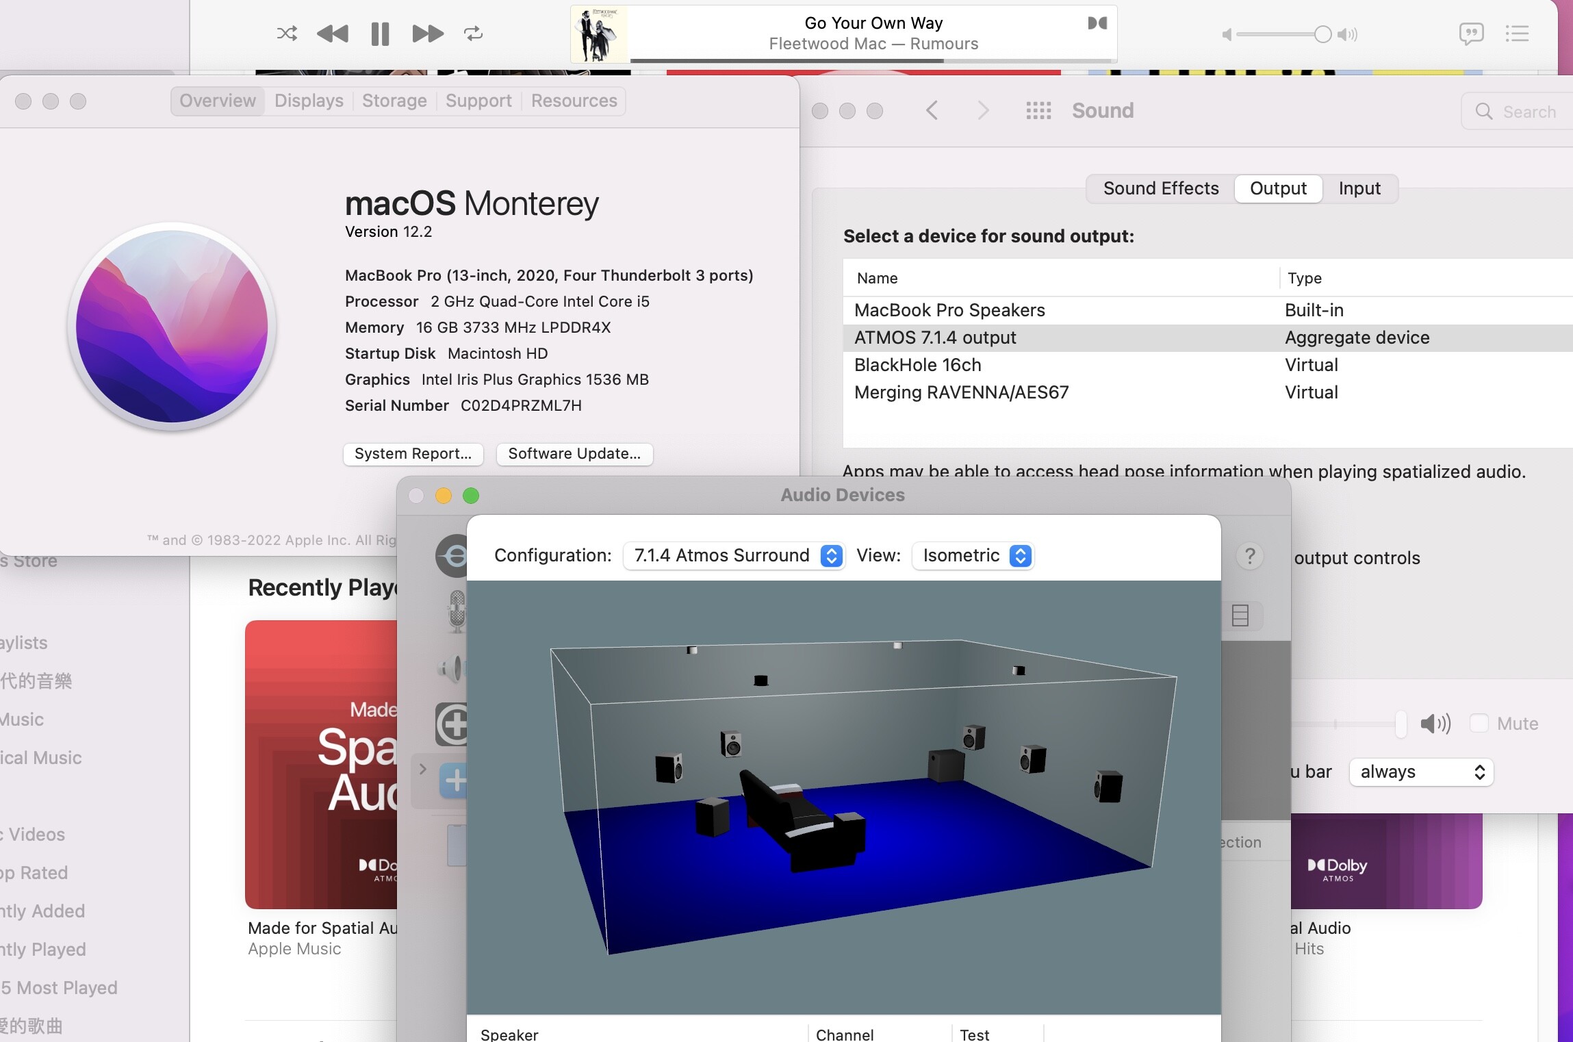Open the View dropdown set to Isometric
The image size is (1573, 1042).
coord(973,555)
